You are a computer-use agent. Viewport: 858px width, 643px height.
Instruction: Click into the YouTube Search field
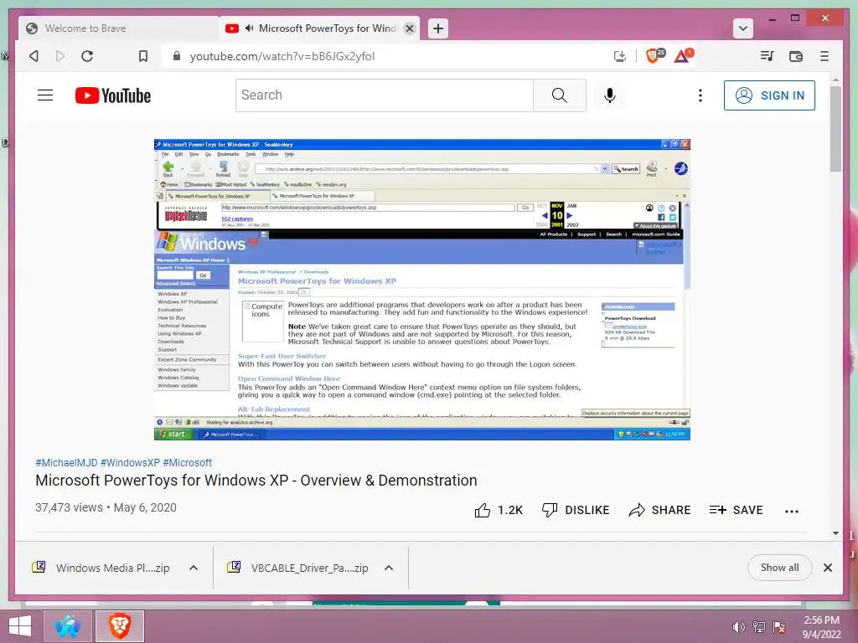tap(384, 95)
